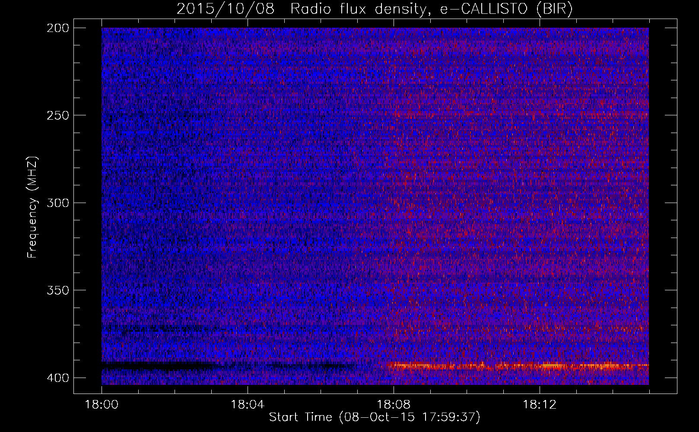The height and width of the screenshot is (432, 699).
Task: Click the plot title "Radio flux density, e-CALLISTO (BIR)"
Action: [x=432, y=9]
